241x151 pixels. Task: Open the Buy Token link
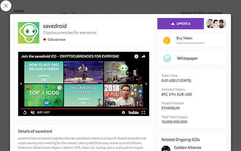[192, 41]
